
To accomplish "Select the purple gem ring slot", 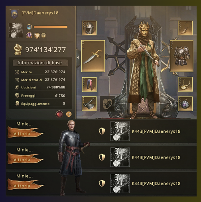I will point(185,104).
